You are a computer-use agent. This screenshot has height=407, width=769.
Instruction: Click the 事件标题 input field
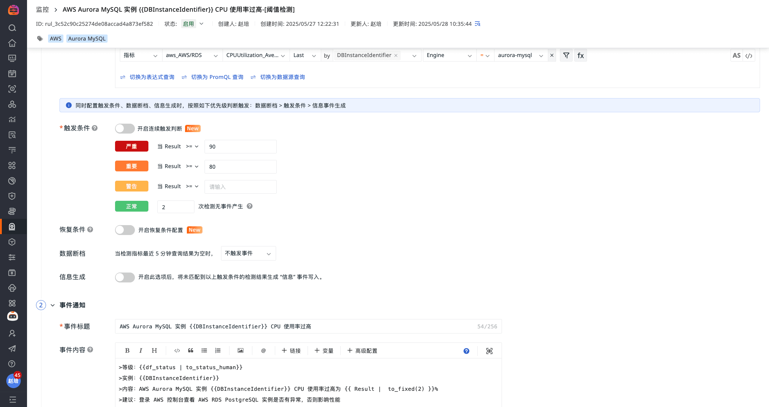(x=309, y=326)
